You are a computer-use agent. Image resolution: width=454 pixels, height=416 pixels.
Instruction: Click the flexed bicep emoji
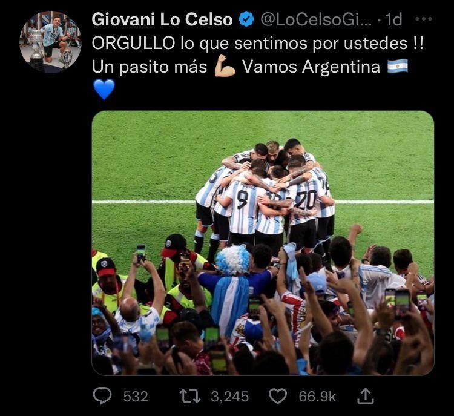click(x=225, y=67)
